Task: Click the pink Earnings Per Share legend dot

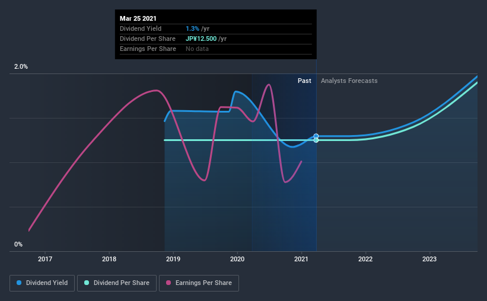Action: coord(168,283)
